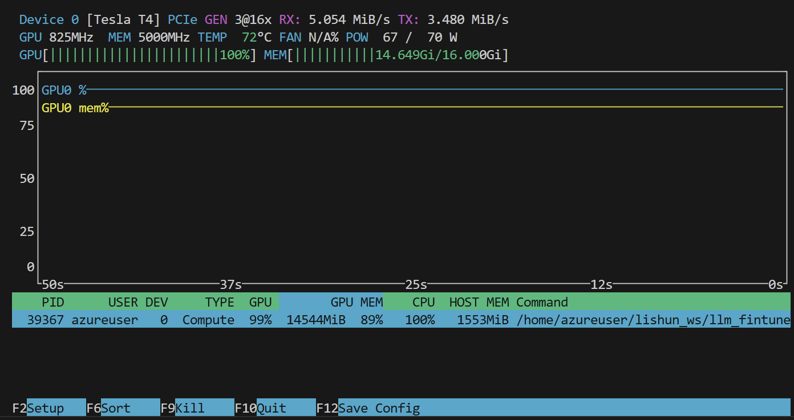The image size is (794, 420).
Task: Click the MEM usage bar showing 14.649Gi
Action: (399, 55)
